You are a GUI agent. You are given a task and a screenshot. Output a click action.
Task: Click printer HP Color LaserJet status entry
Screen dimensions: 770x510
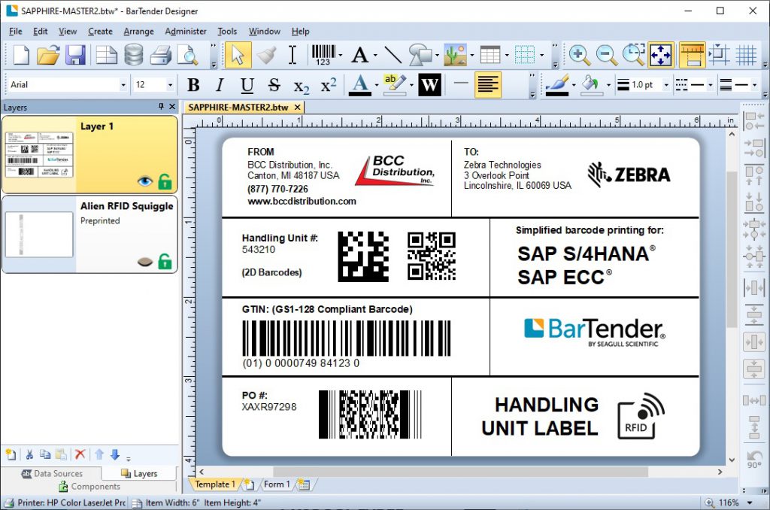pos(65,502)
